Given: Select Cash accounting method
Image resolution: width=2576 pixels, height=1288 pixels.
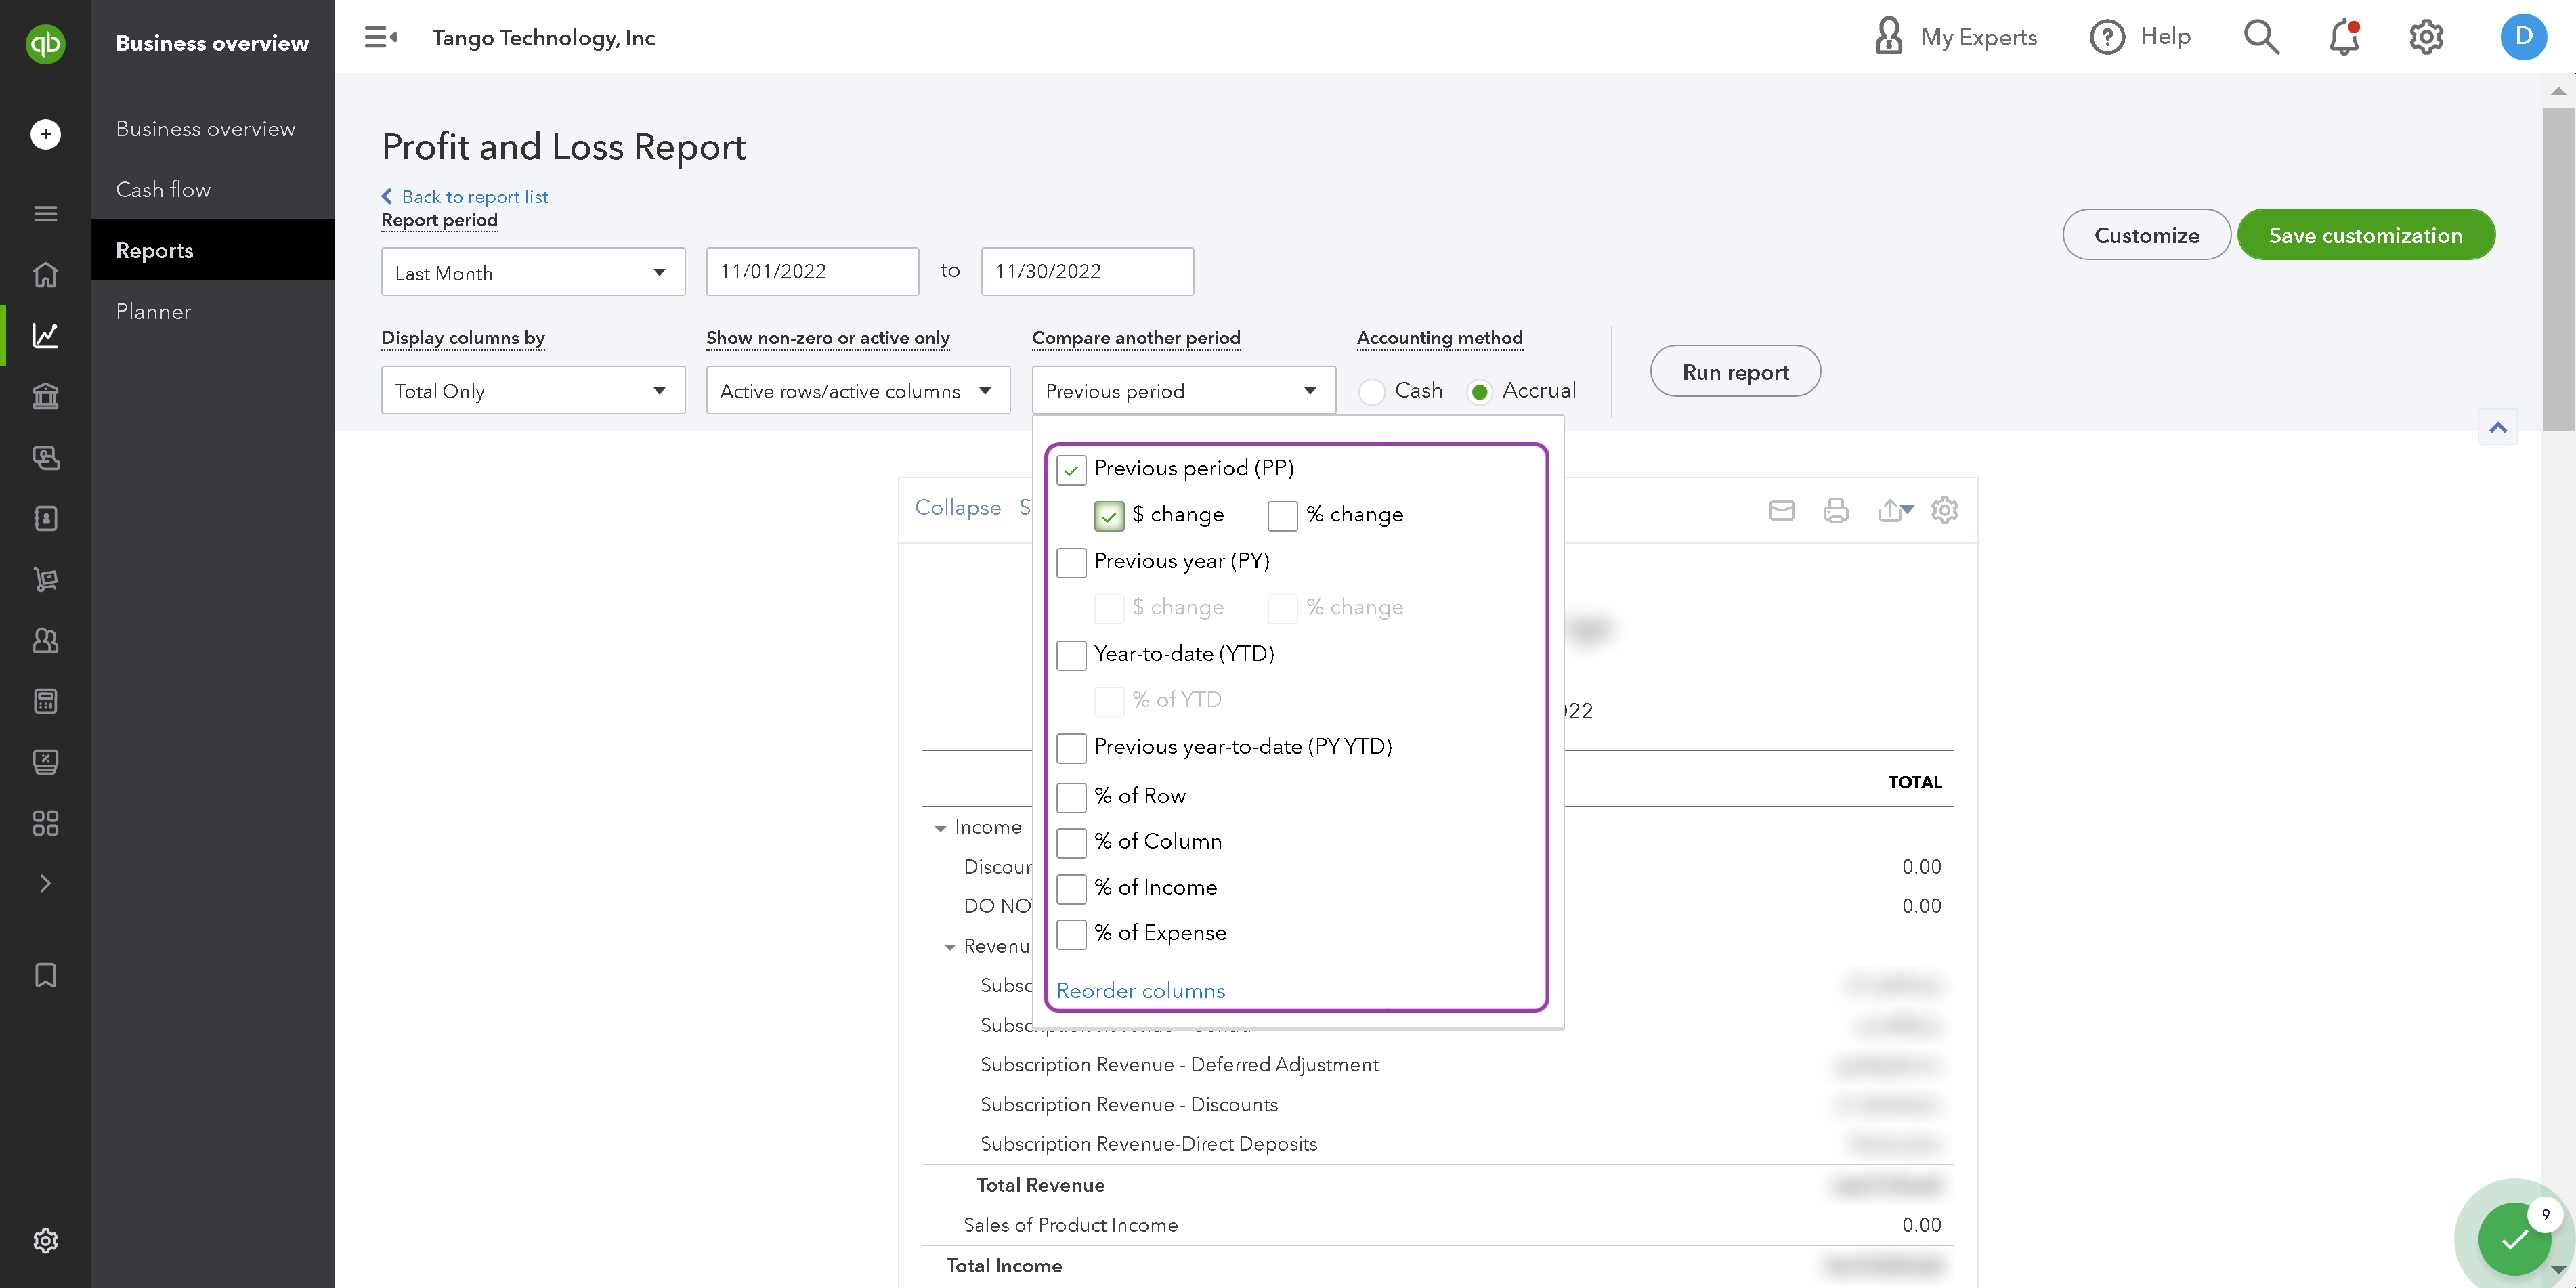Looking at the screenshot, I should tap(1373, 392).
